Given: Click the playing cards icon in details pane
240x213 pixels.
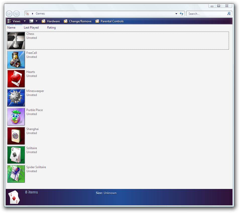Looking at the screenshot, I should click(x=14, y=197).
